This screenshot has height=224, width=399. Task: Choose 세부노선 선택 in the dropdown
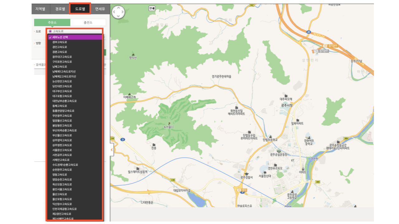tap(75, 37)
